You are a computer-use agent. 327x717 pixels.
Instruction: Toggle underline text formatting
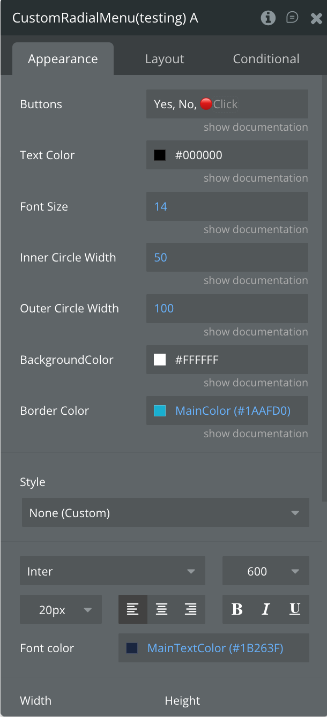click(x=294, y=609)
